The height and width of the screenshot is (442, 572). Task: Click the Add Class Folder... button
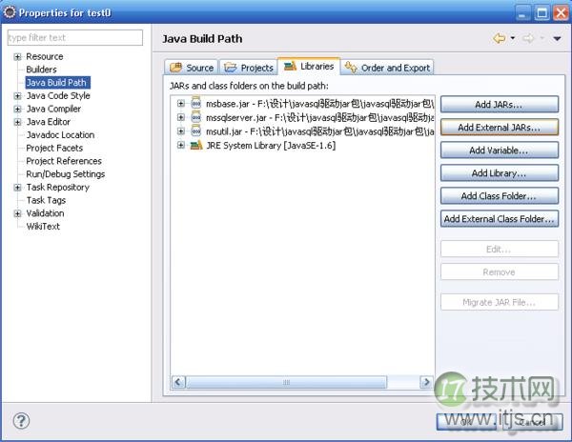point(499,196)
